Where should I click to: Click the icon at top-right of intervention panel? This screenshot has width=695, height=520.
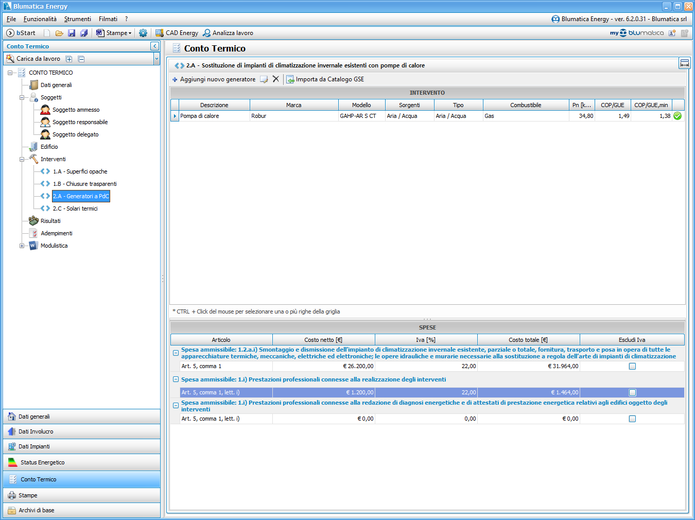click(x=685, y=63)
